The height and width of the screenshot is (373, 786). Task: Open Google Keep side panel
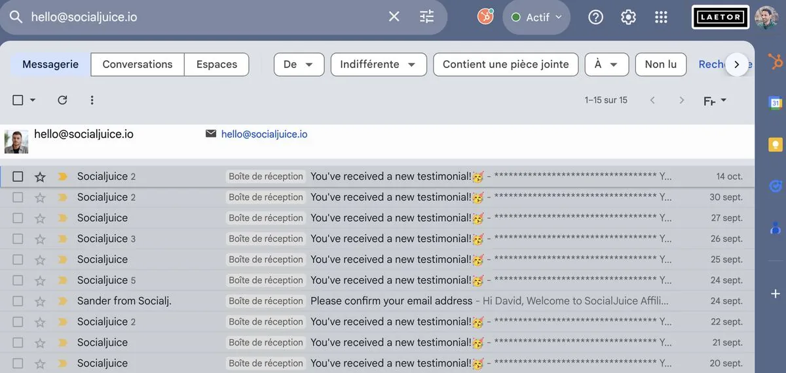[x=776, y=145]
